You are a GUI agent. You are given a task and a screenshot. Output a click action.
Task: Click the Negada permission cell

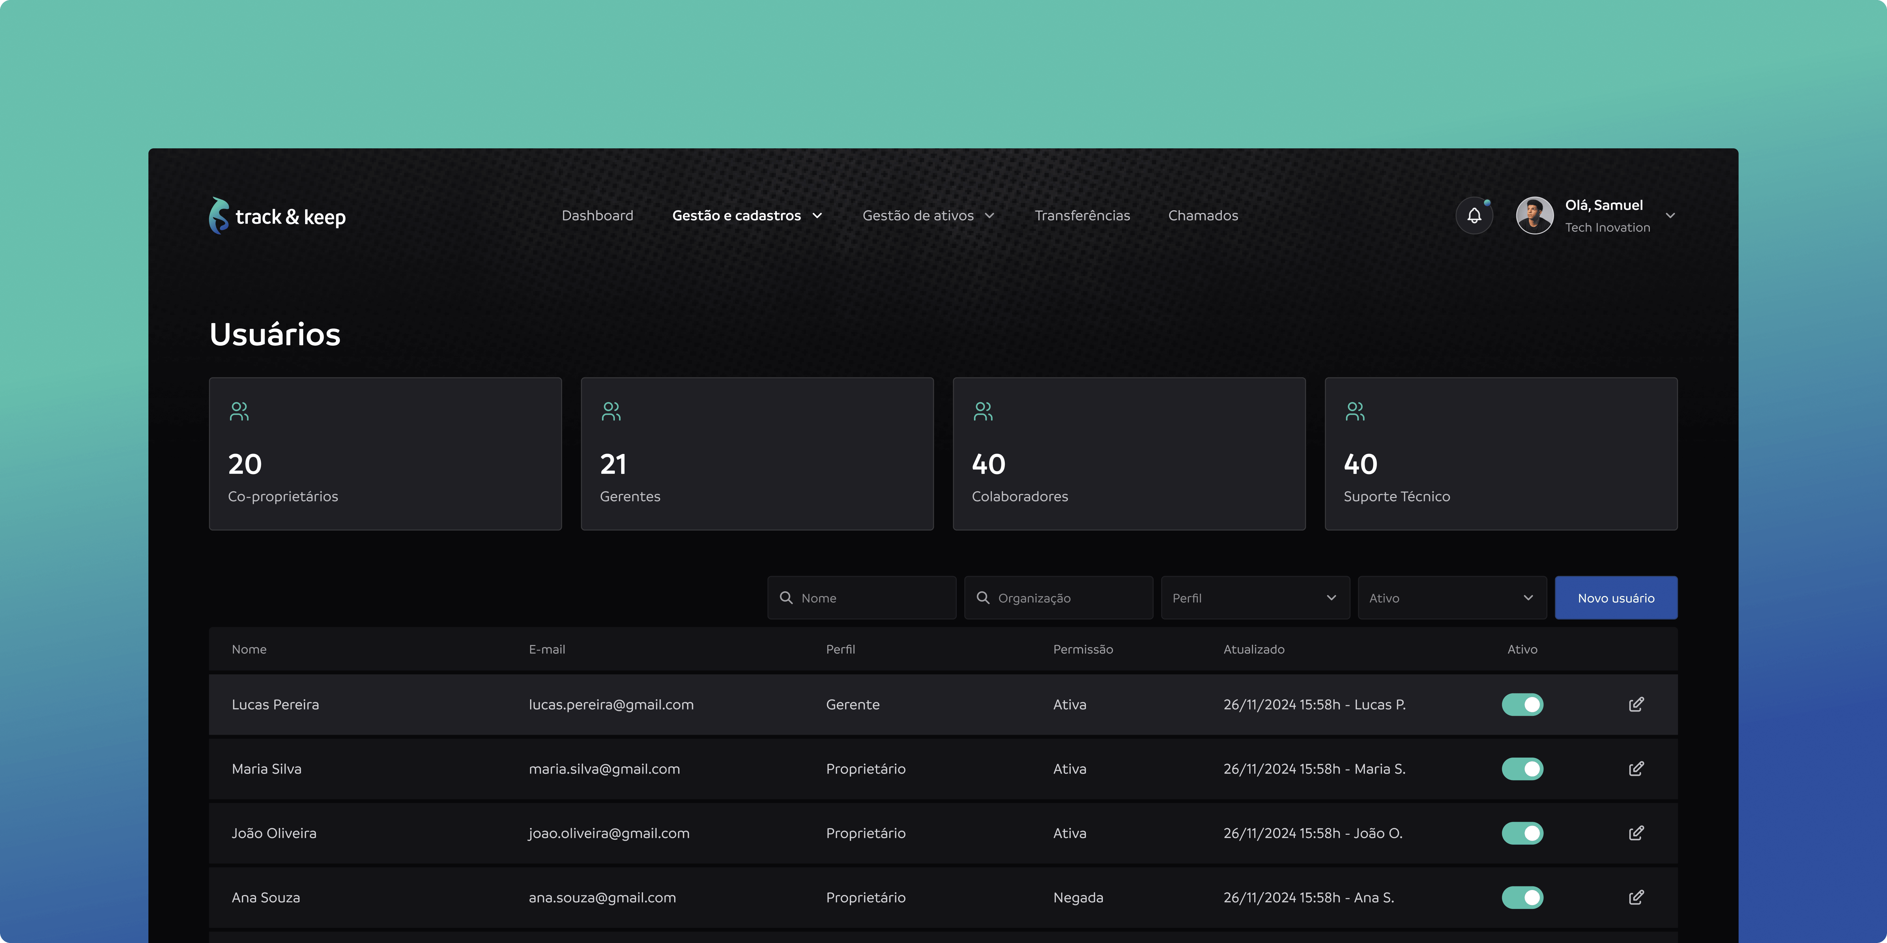coord(1078,898)
